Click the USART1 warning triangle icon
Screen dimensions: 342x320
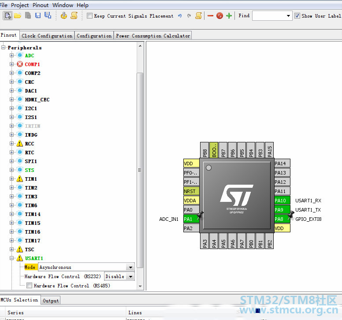(20, 258)
